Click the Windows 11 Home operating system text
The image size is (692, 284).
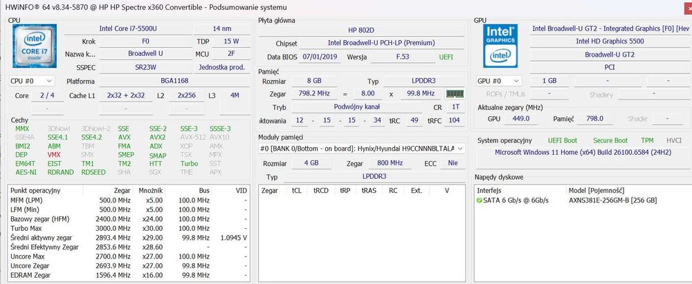pos(585,153)
